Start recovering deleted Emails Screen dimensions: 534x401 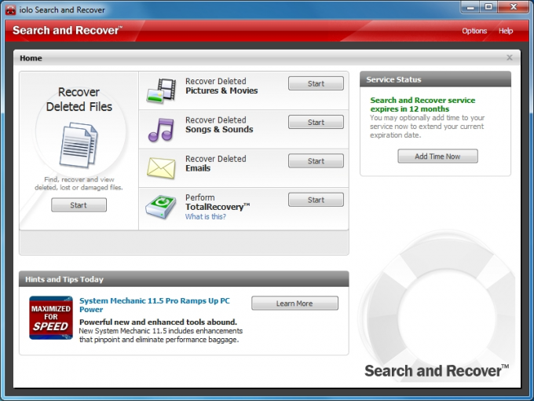(316, 161)
